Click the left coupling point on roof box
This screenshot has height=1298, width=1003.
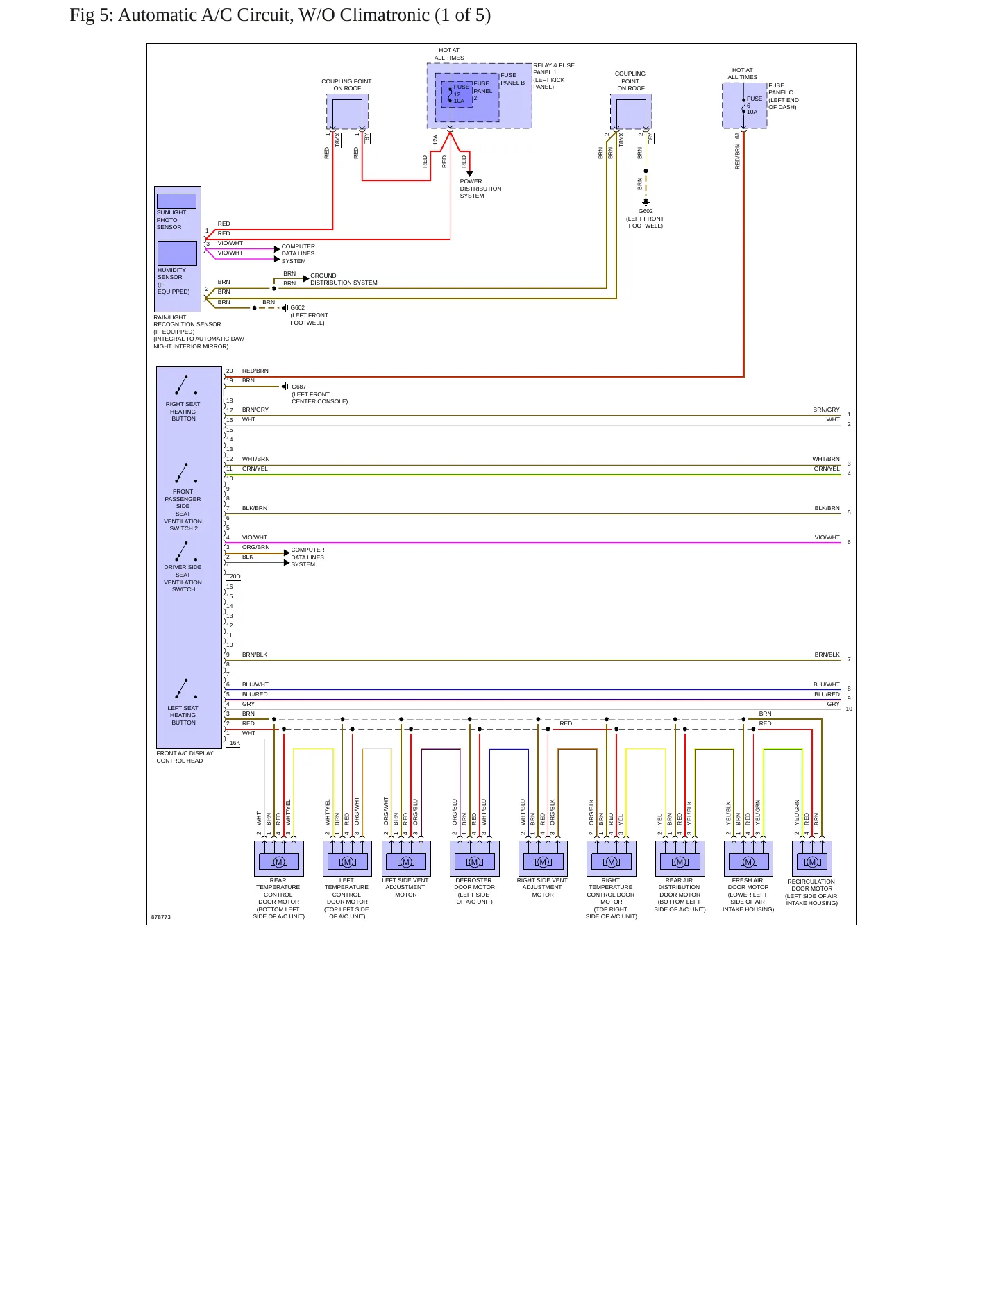pyautogui.click(x=347, y=112)
